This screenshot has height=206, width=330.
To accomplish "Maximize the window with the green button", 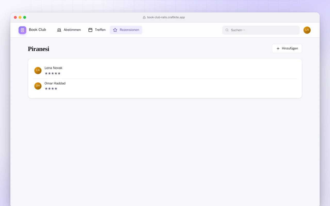I will pyautogui.click(x=25, y=18).
